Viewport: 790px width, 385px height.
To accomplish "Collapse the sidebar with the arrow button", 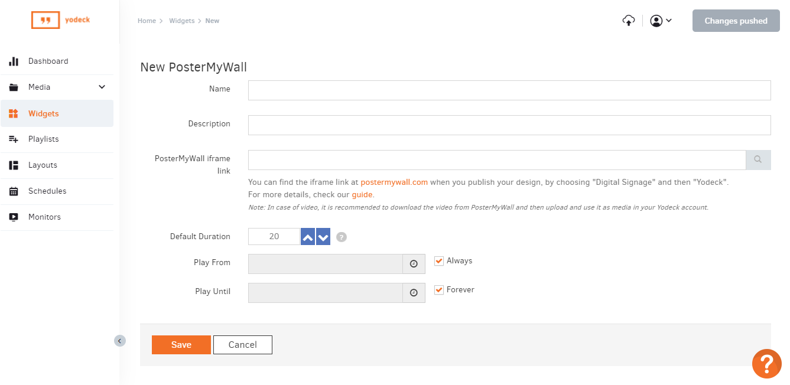I will (x=120, y=341).
